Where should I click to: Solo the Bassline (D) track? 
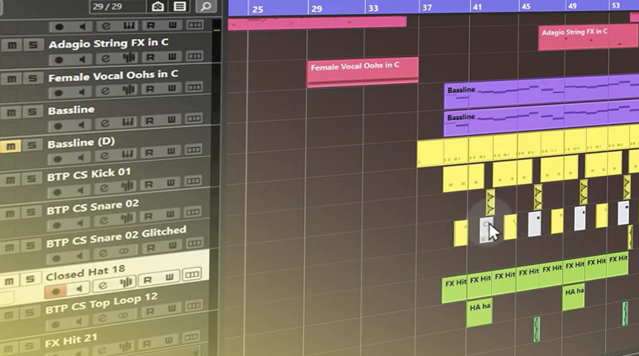click(32, 145)
